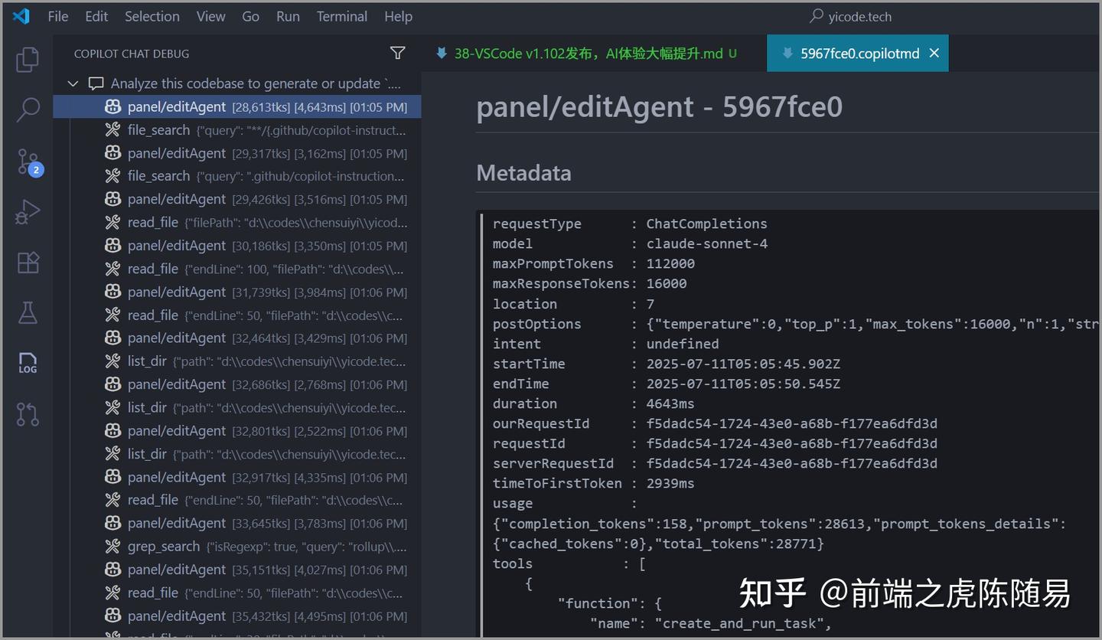Open the GitHub Pull Requests view
Image resolution: width=1102 pixels, height=640 pixels.
[28, 414]
